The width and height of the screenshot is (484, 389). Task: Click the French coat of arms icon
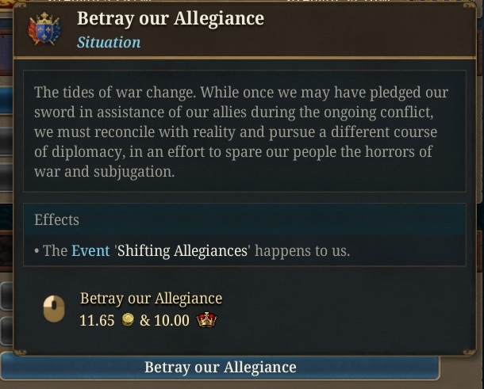[x=44, y=29]
